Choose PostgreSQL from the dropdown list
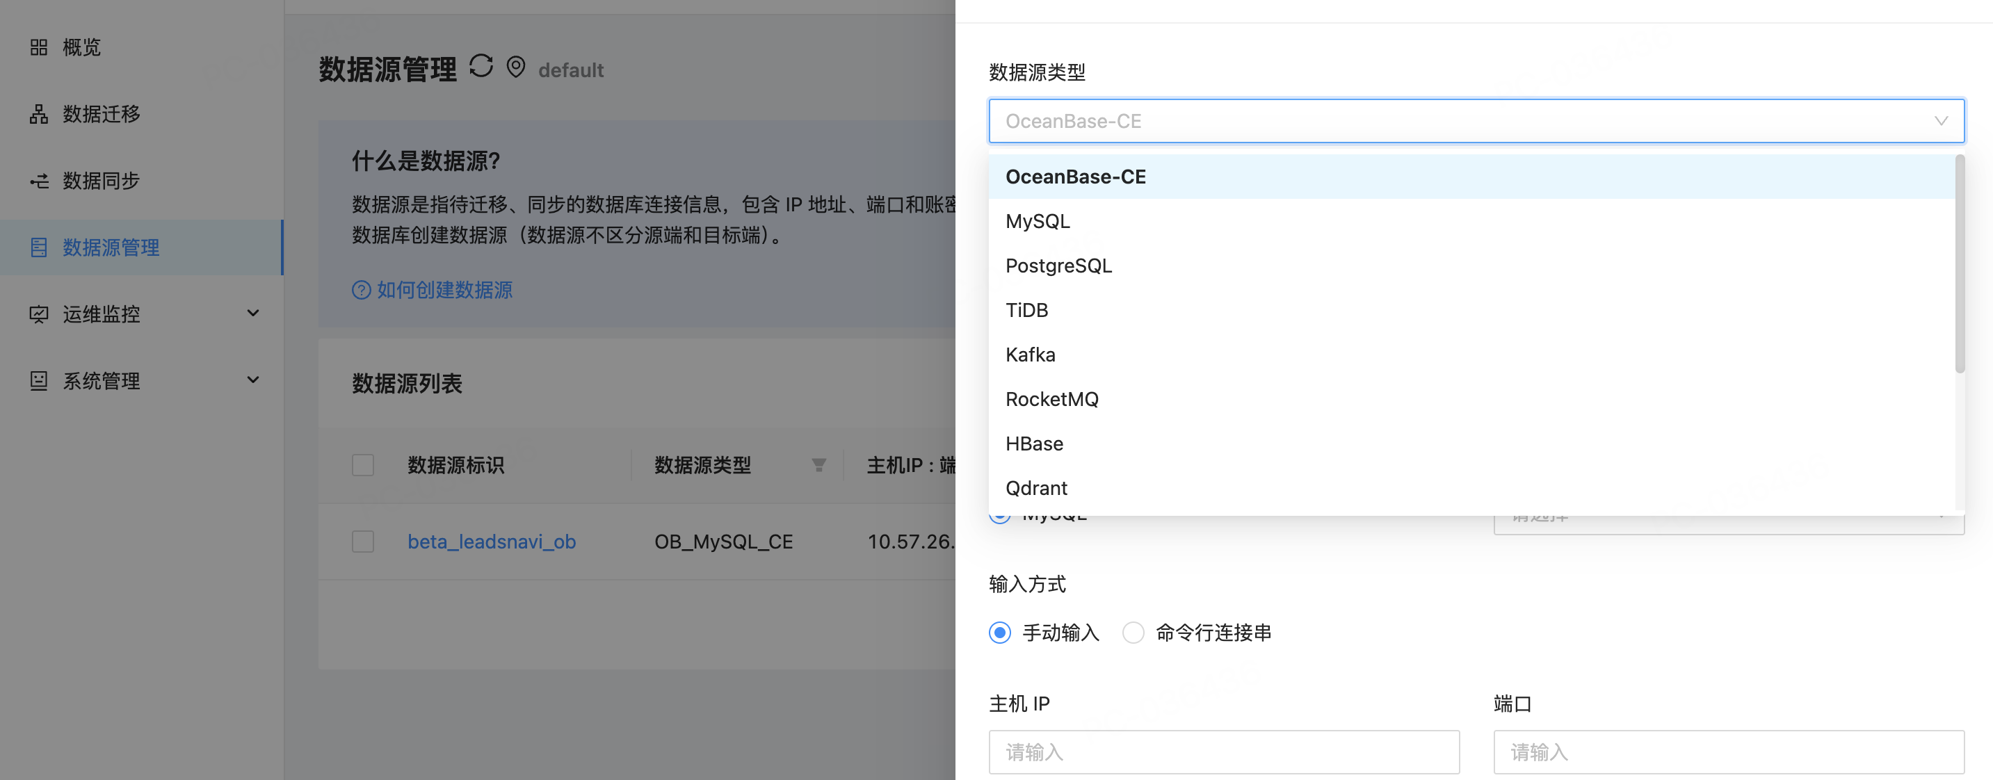1993x780 pixels. point(1058,266)
